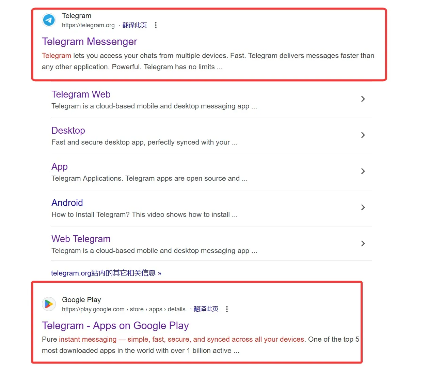Expand the Telegram Web sitelink chevron
This screenshot has height=371, width=428.
(363, 99)
